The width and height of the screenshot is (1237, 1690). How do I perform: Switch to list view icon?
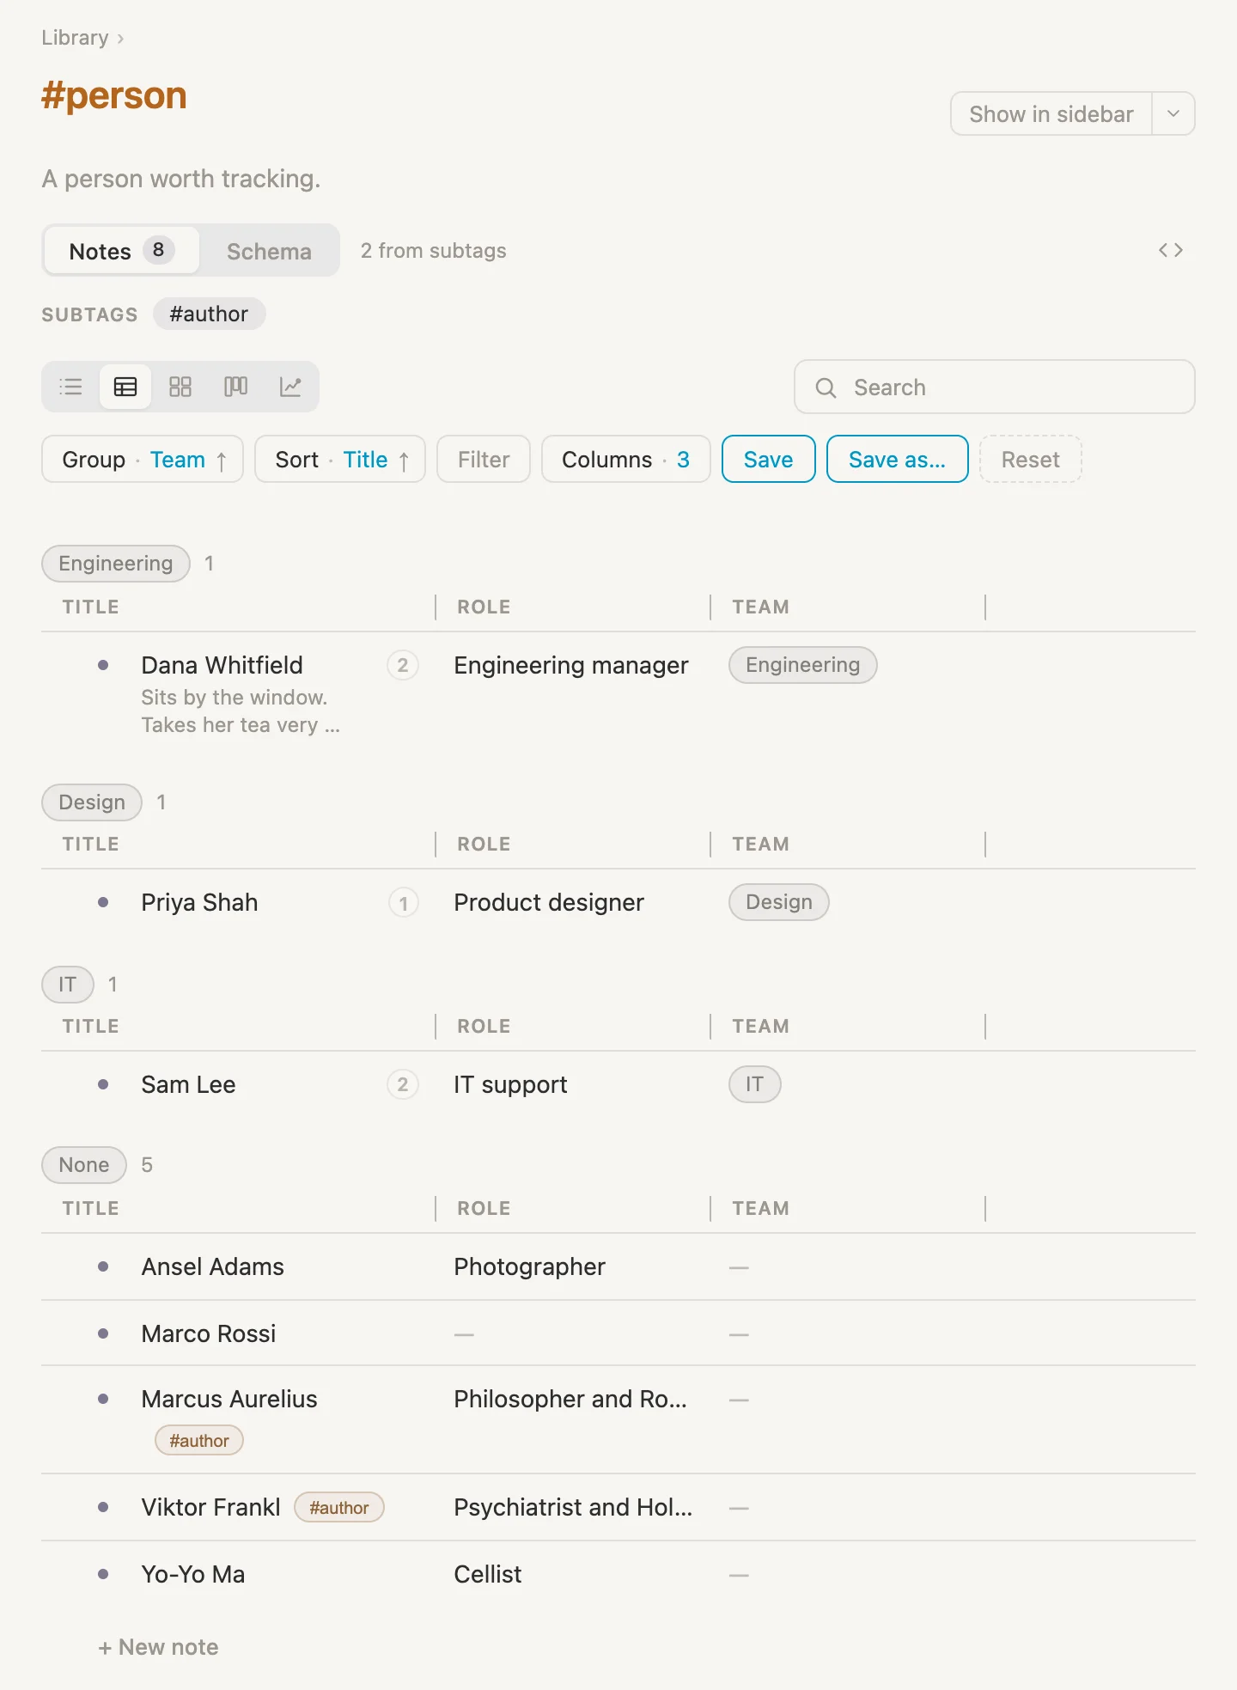(x=70, y=387)
